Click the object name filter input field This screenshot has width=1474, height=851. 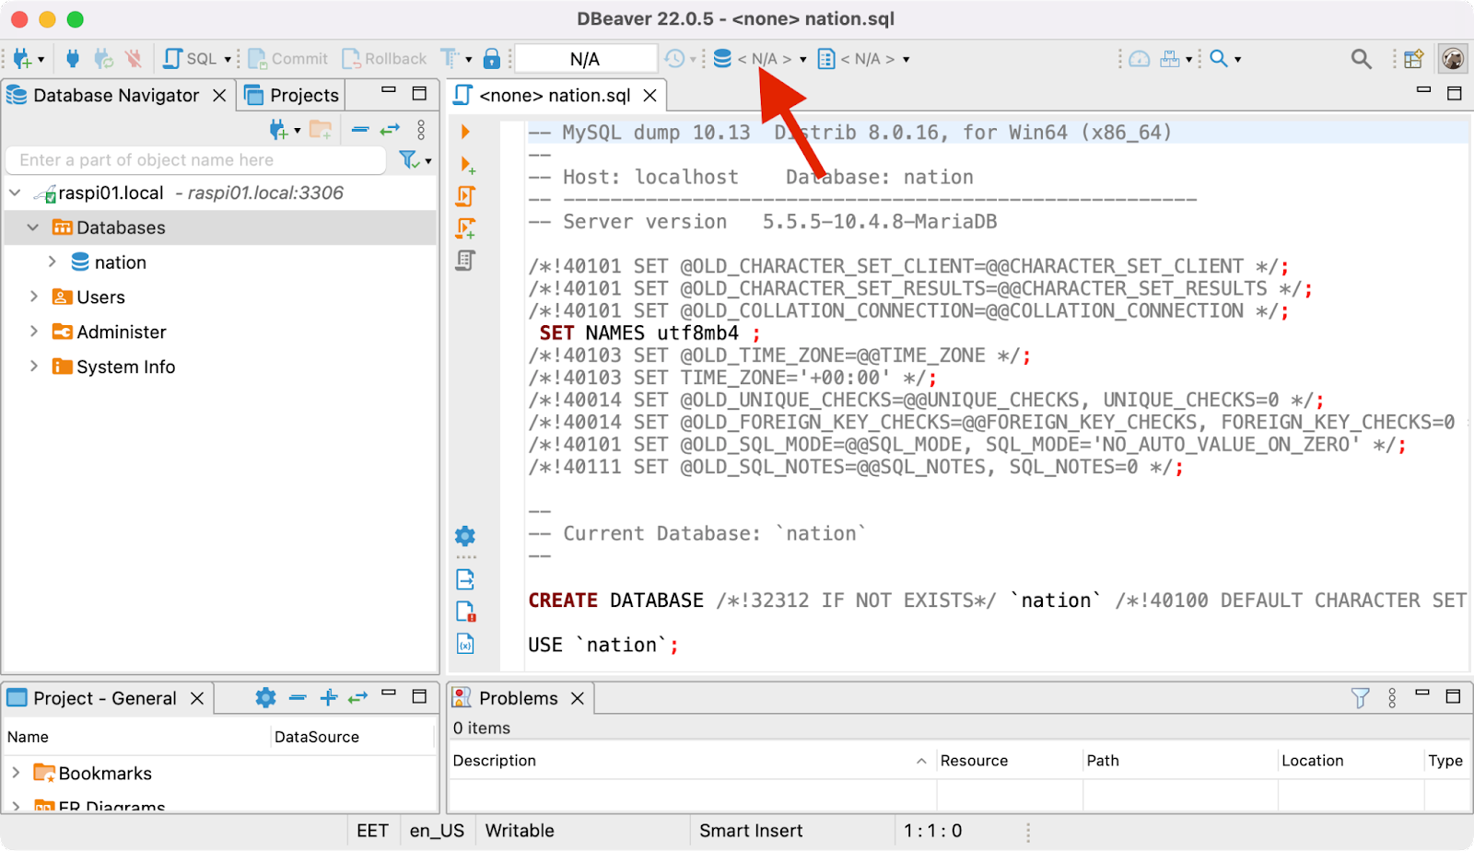(x=195, y=160)
